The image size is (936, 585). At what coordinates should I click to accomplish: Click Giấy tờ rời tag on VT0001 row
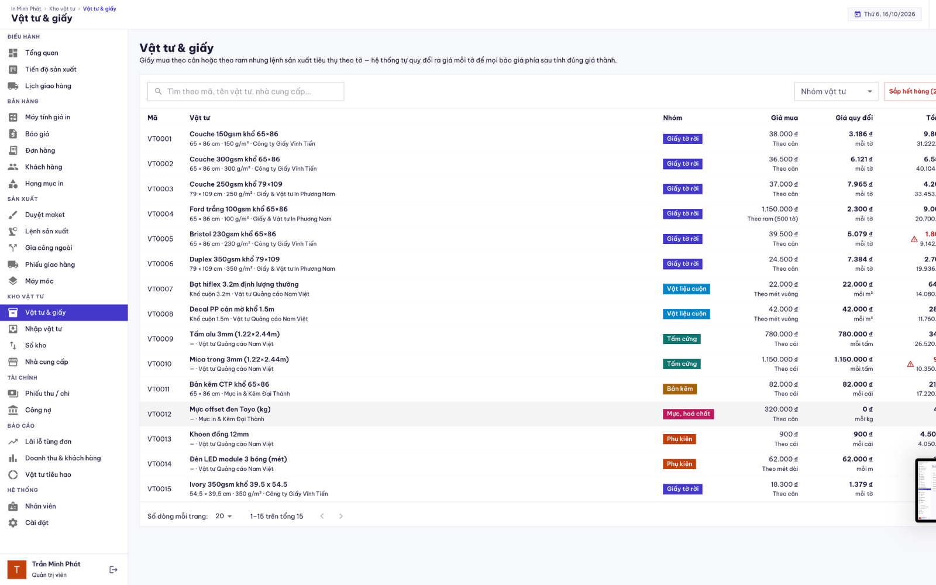[x=683, y=139]
